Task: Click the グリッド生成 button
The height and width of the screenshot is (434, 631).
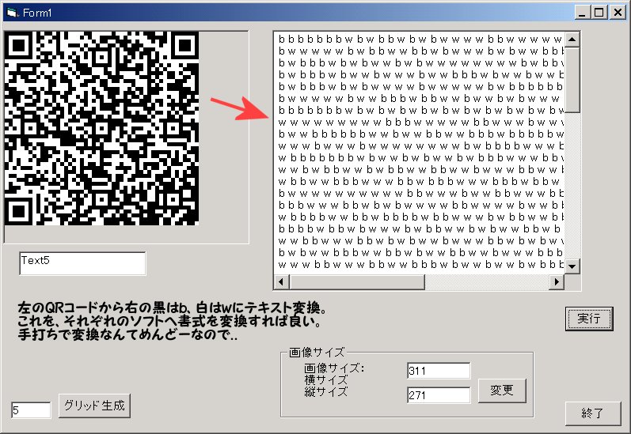Action: [94, 406]
